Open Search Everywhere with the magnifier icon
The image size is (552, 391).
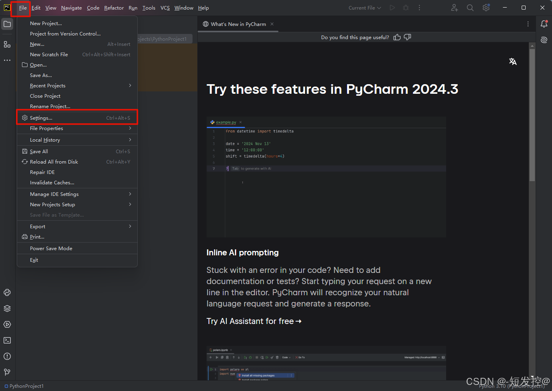pyautogui.click(x=470, y=8)
